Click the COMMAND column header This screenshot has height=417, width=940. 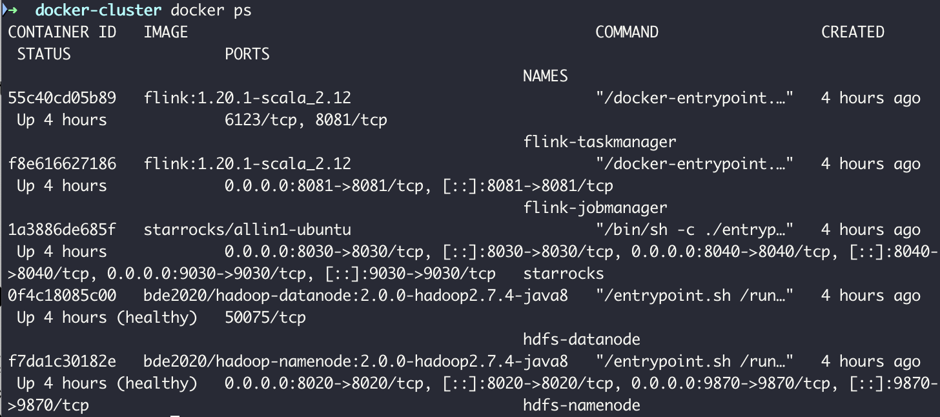[627, 32]
